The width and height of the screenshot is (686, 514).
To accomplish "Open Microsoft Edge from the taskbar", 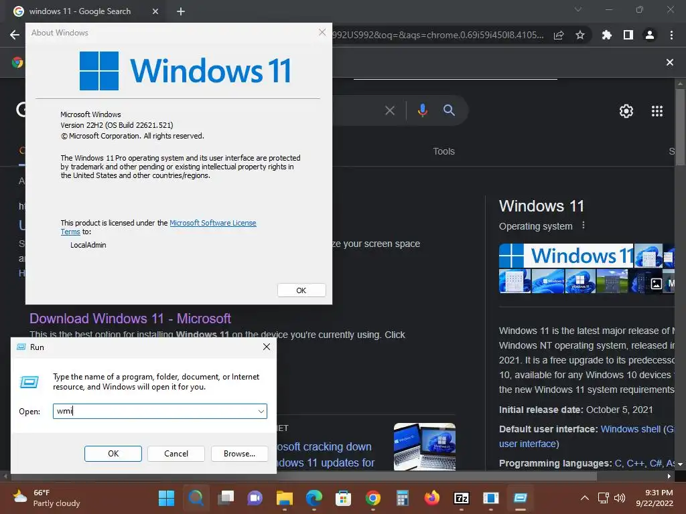I will (314, 498).
